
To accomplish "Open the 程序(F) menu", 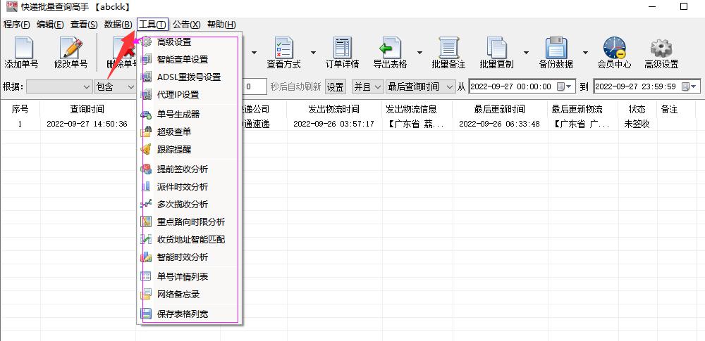I will pos(17,25).
